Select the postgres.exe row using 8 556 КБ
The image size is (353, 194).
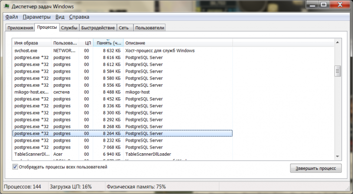[123, 85]
